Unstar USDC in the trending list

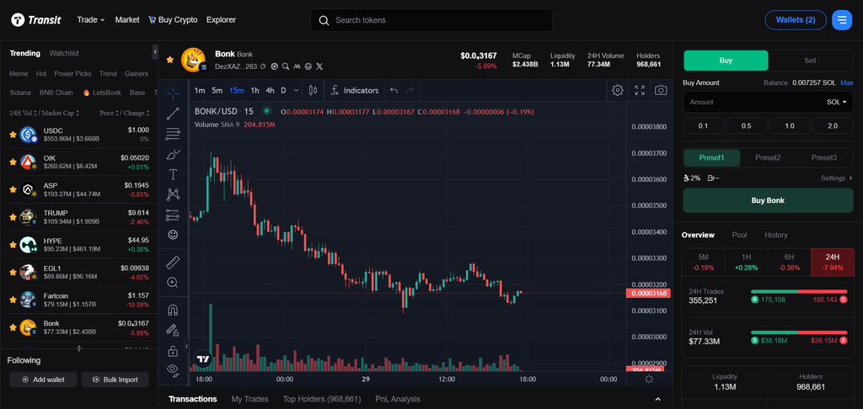pos(13,134)
